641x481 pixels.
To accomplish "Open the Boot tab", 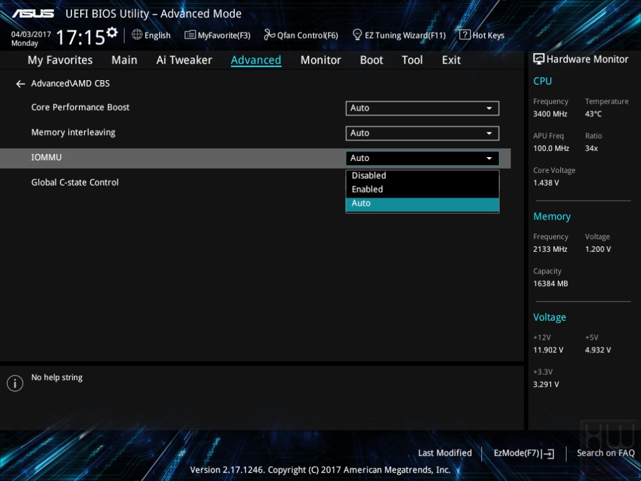I will pyautogui.click(x=371, y=60).
